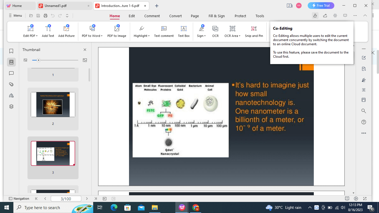This screenshot has width=379, height=213.
Task: Toggle the thumbnail panel sidebar button
Action: point(11,62)
